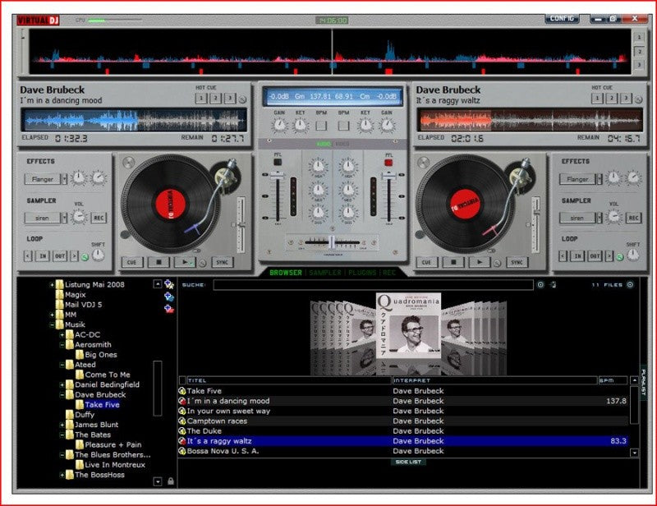Start right sampler REC
The image size is (657, 506).
[633, 218]
